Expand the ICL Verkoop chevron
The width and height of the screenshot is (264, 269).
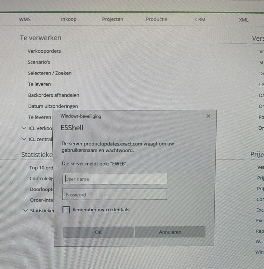click(x=24, y=128)
